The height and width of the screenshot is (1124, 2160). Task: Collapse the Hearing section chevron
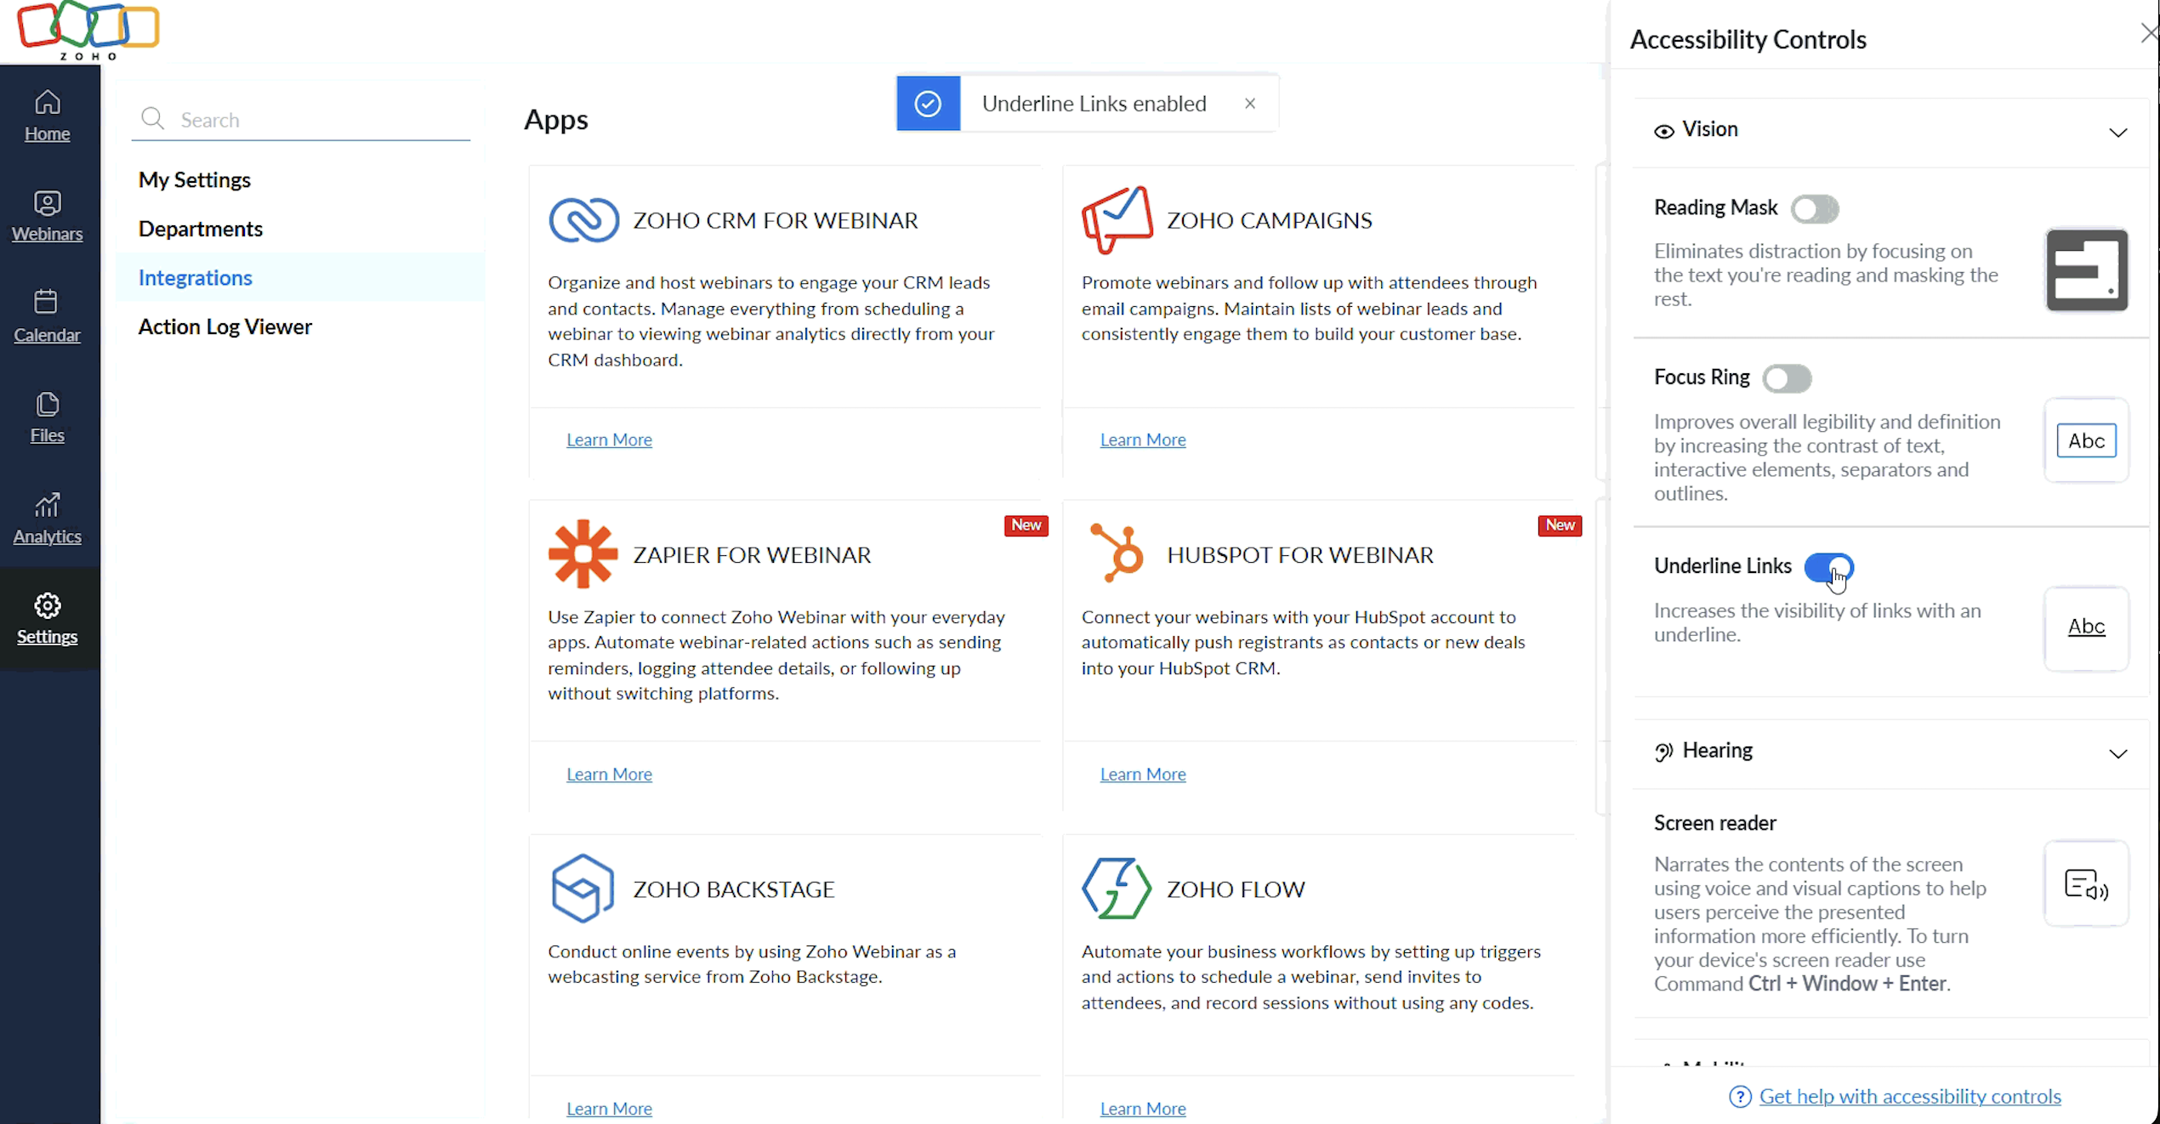[x=2117, y=753]
